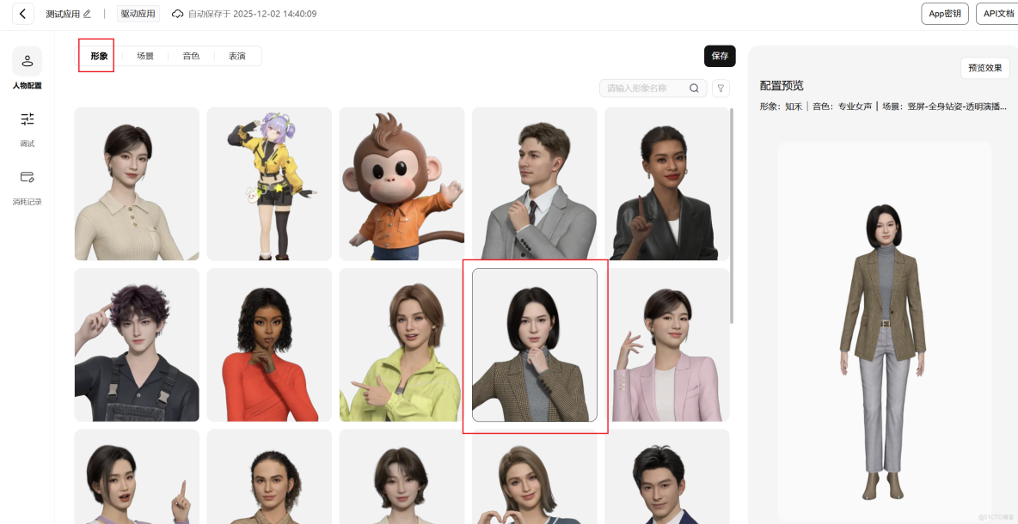Select the woman in brown tweed blazer avatar

pos(534,345)
